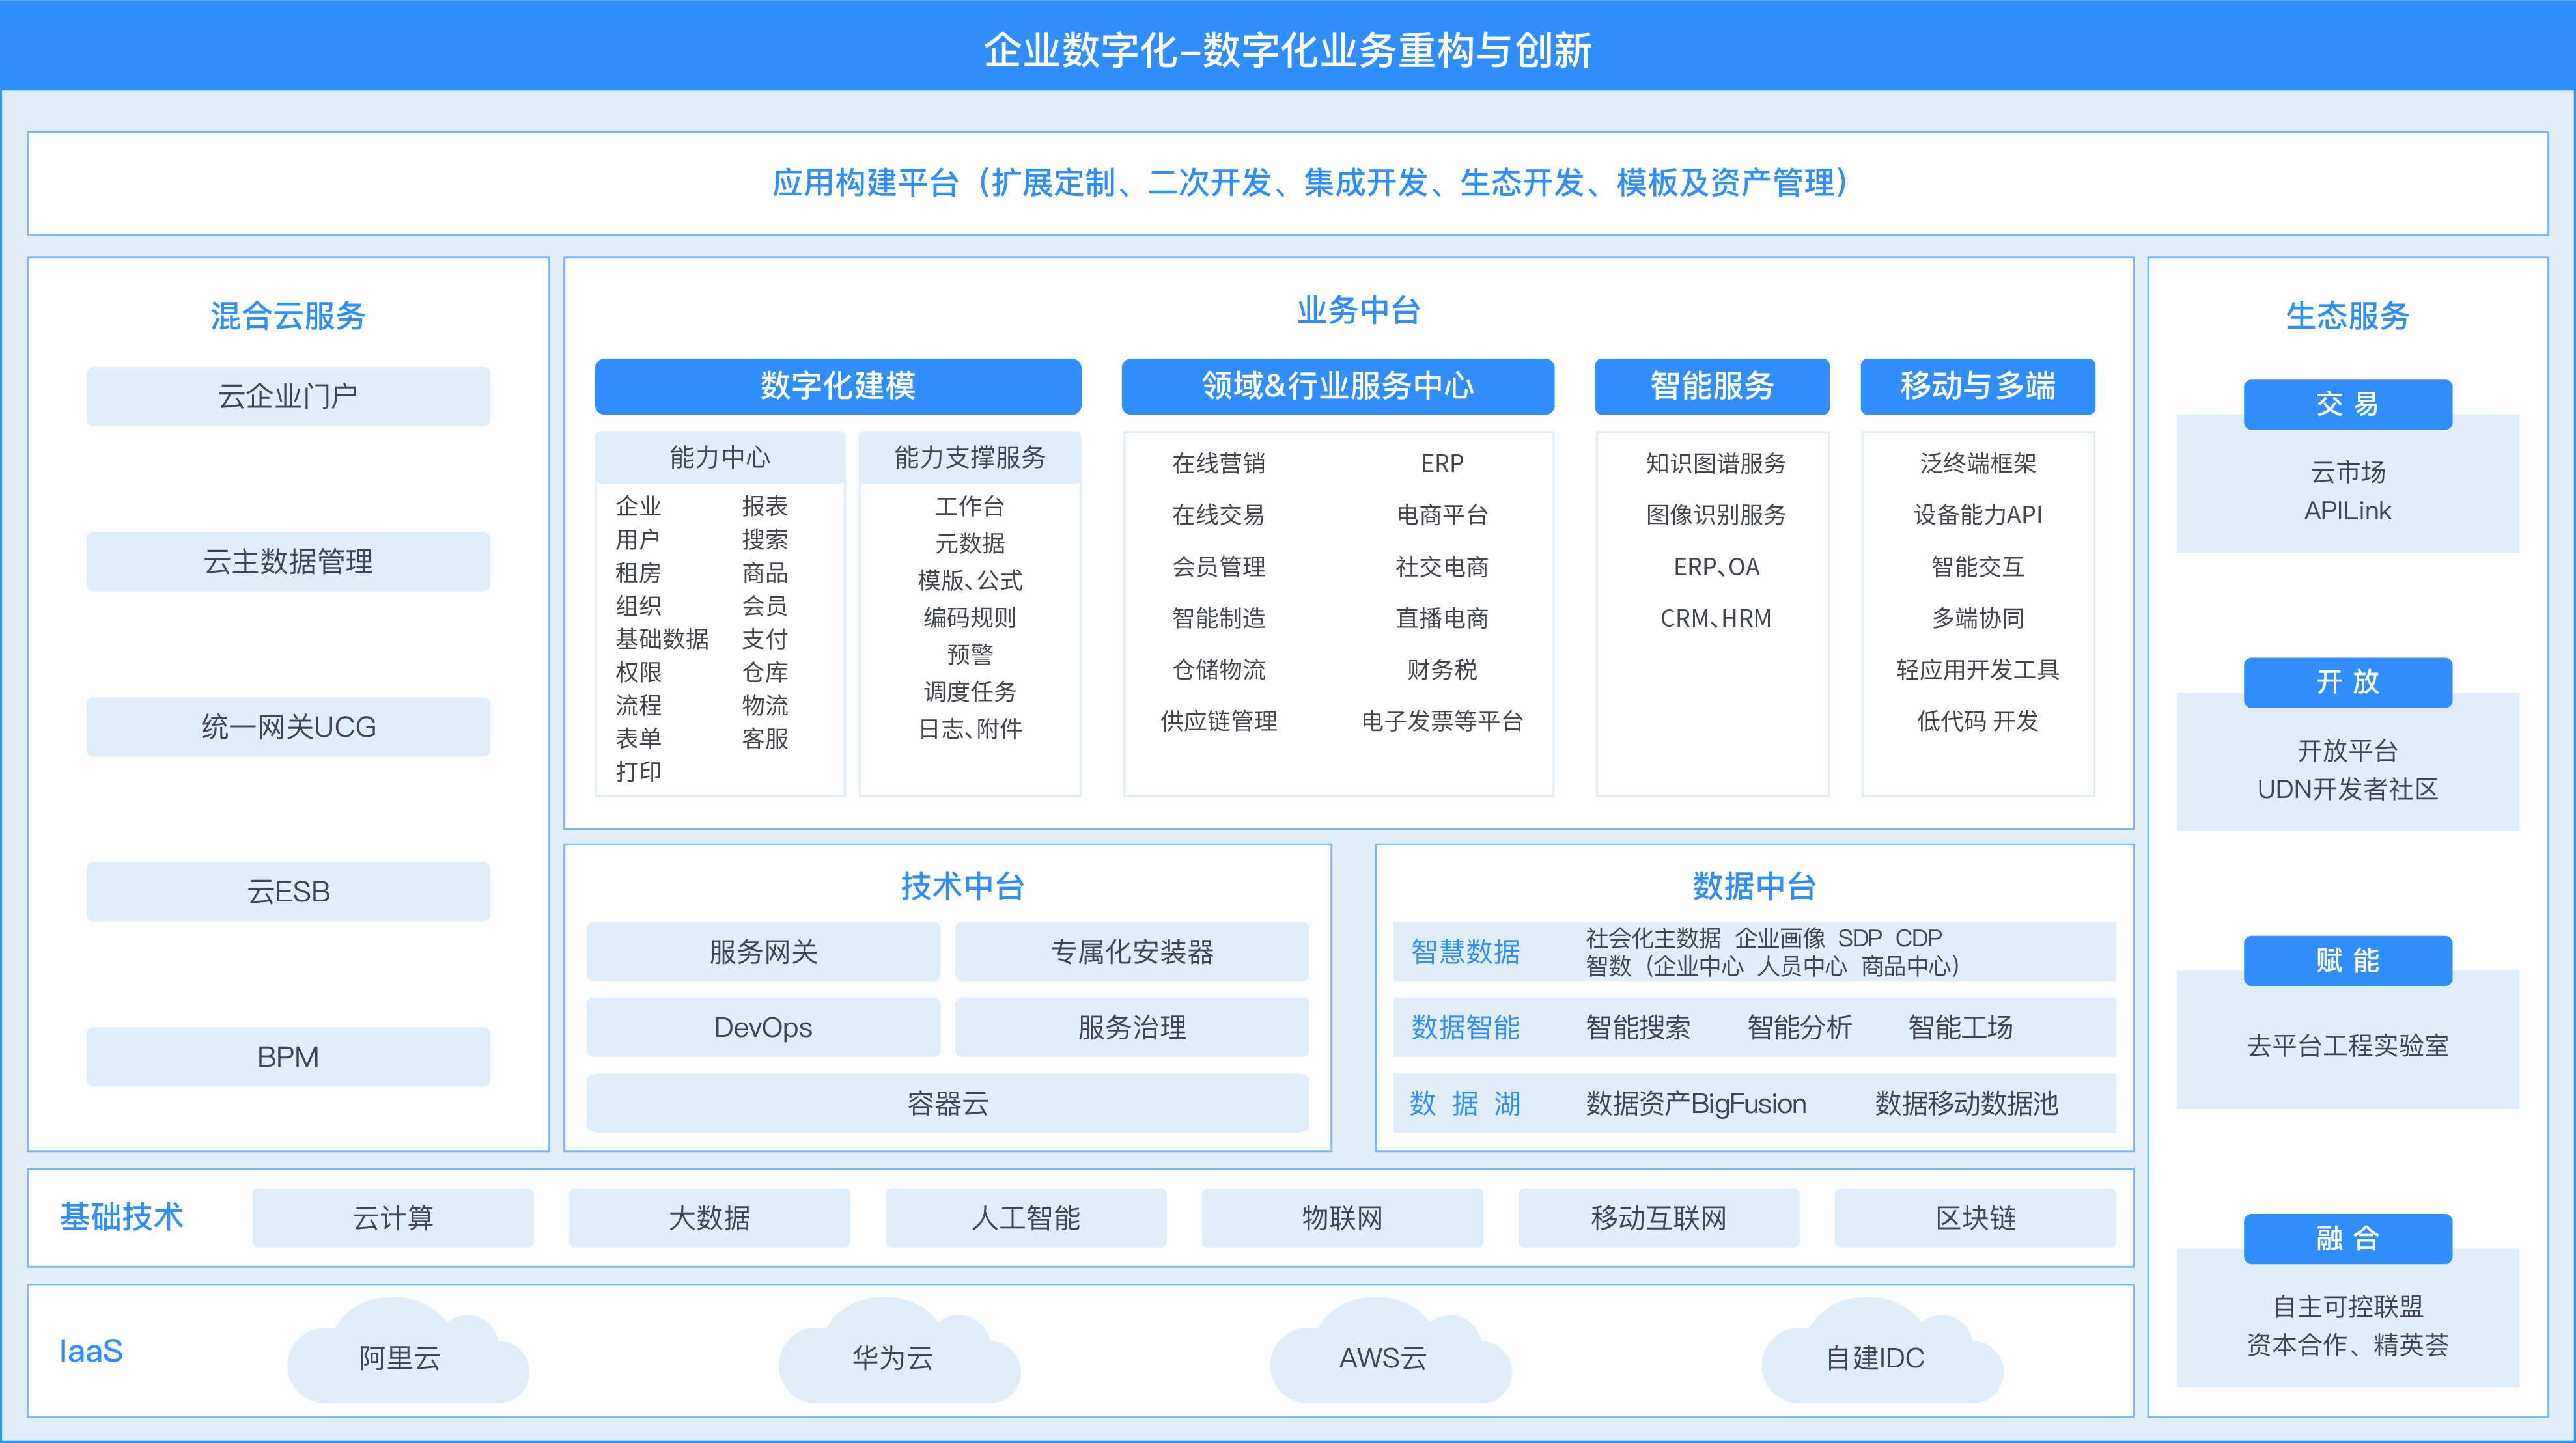Switch to the 业务中台 tab
This screenshot has width=2576, height=1443.
point(1359,310)
